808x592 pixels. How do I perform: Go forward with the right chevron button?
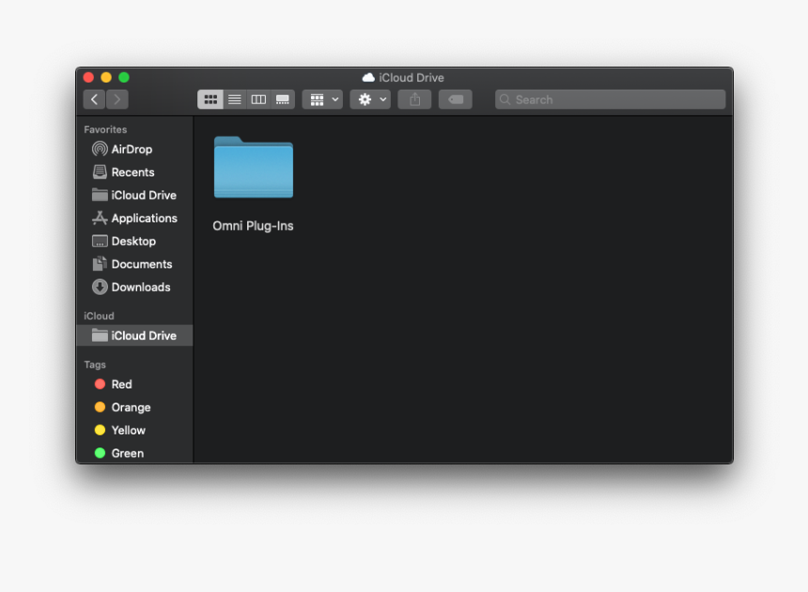117,99
